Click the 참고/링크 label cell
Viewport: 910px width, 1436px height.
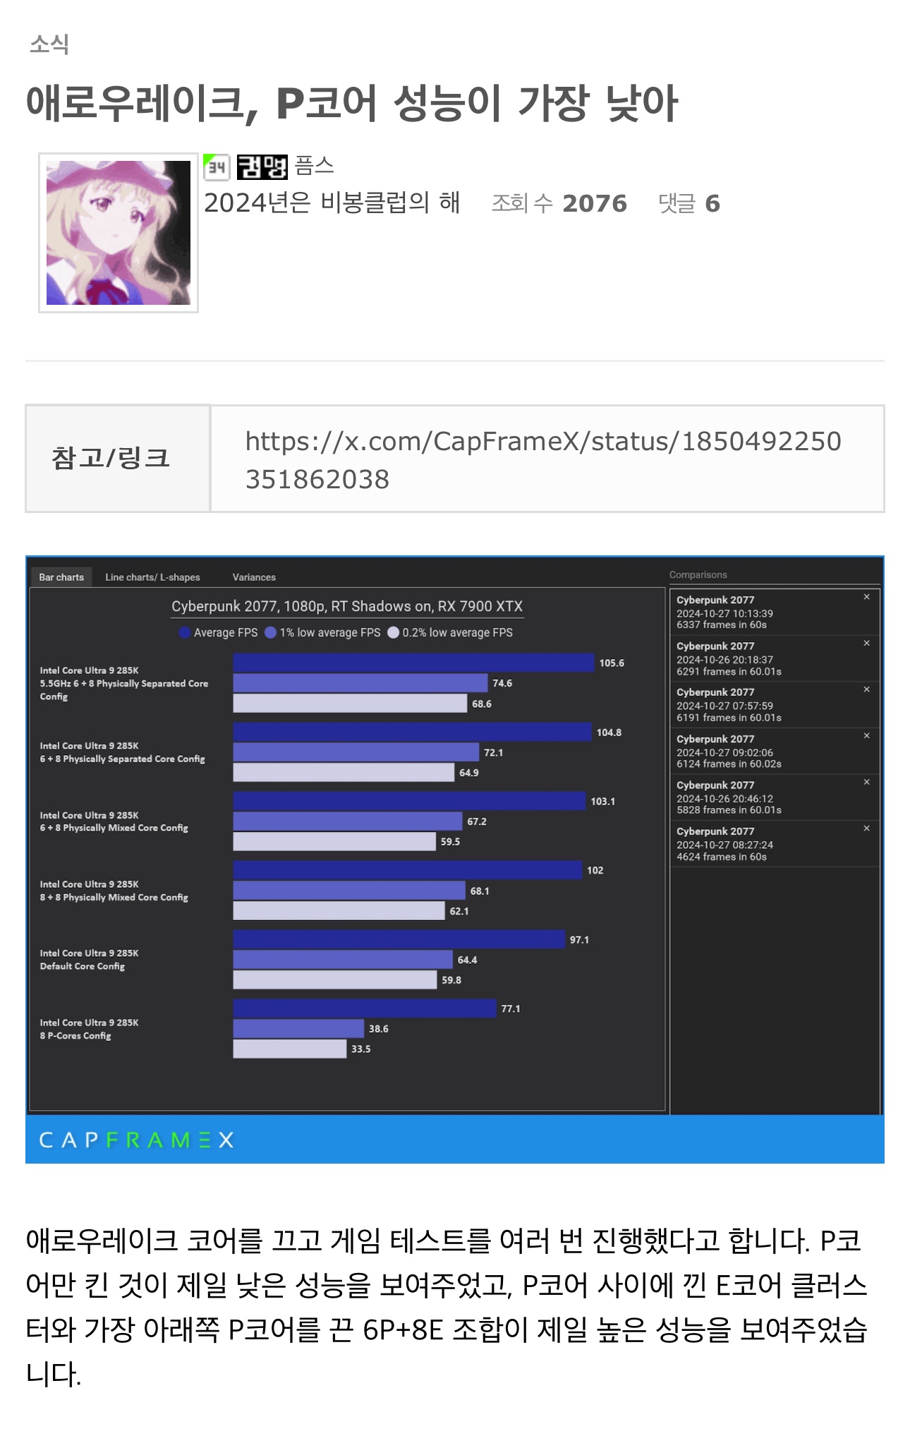(118, 458)
